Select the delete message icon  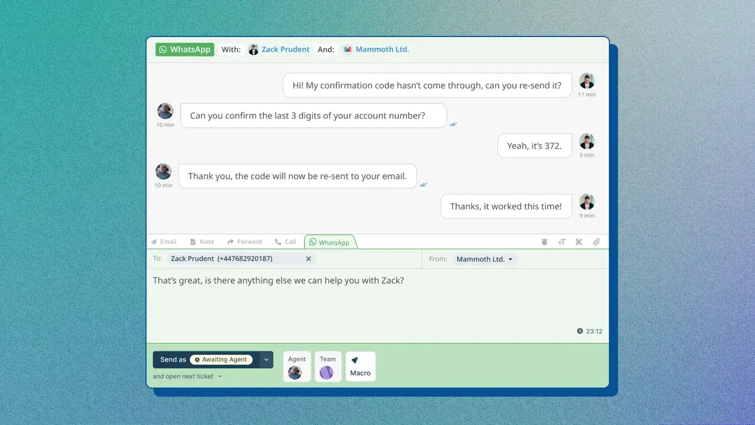click(x=544, y=241)
